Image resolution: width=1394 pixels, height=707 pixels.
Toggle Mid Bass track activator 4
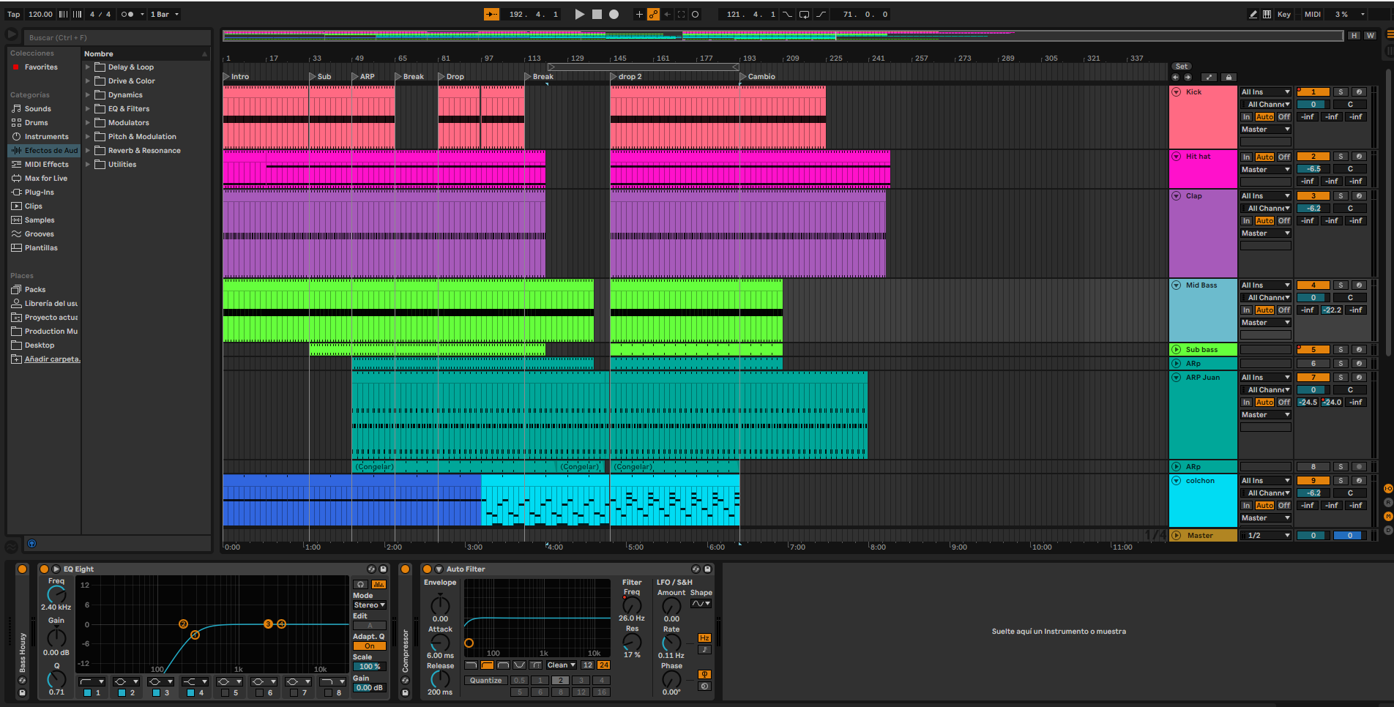(1313, 285)
